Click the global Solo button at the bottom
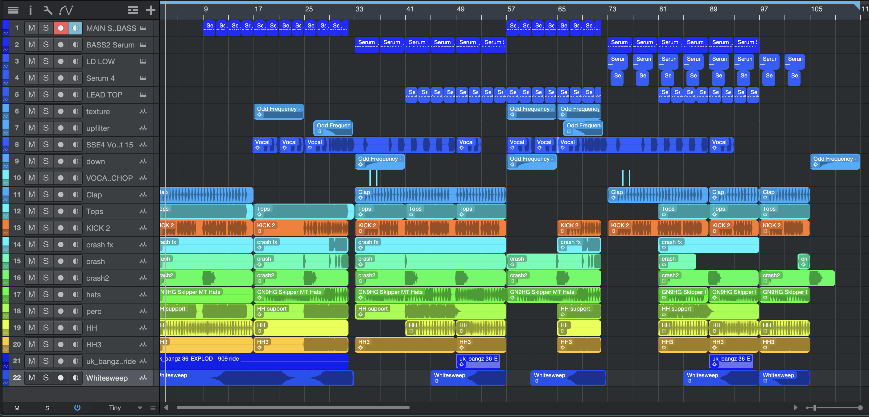This screenshot has width=869, height=417. tap(47, 408)
